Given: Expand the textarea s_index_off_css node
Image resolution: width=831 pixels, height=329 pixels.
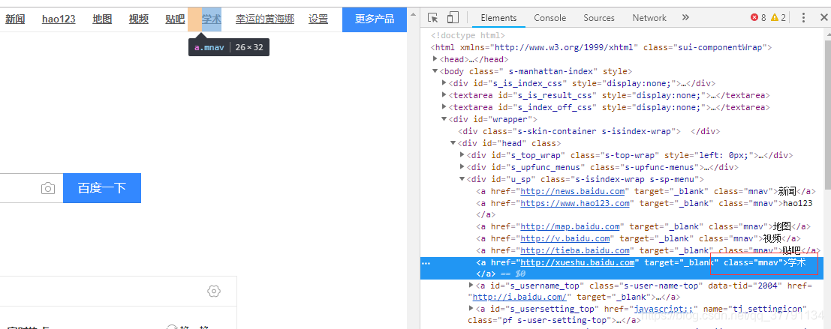Looking at the screenshot, I should pos(444,107).
